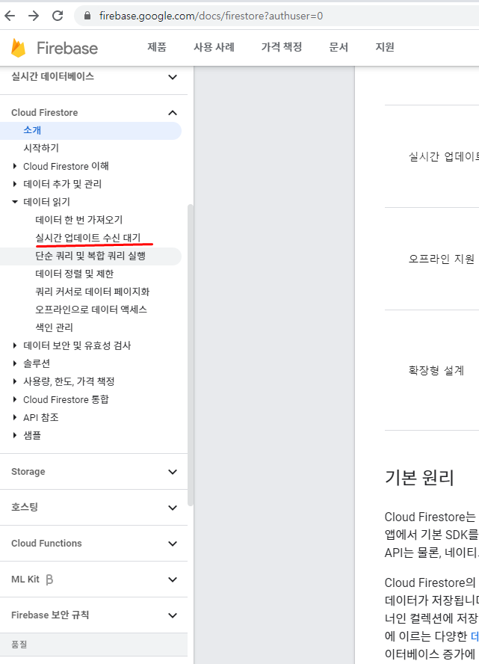
Task: Click the 사용량, 한도, 가격 책정 label
Action: [x=69, y=381]
